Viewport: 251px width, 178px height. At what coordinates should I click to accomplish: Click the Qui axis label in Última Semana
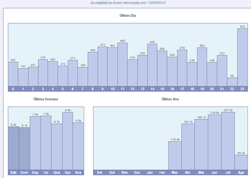pos(67,173)
